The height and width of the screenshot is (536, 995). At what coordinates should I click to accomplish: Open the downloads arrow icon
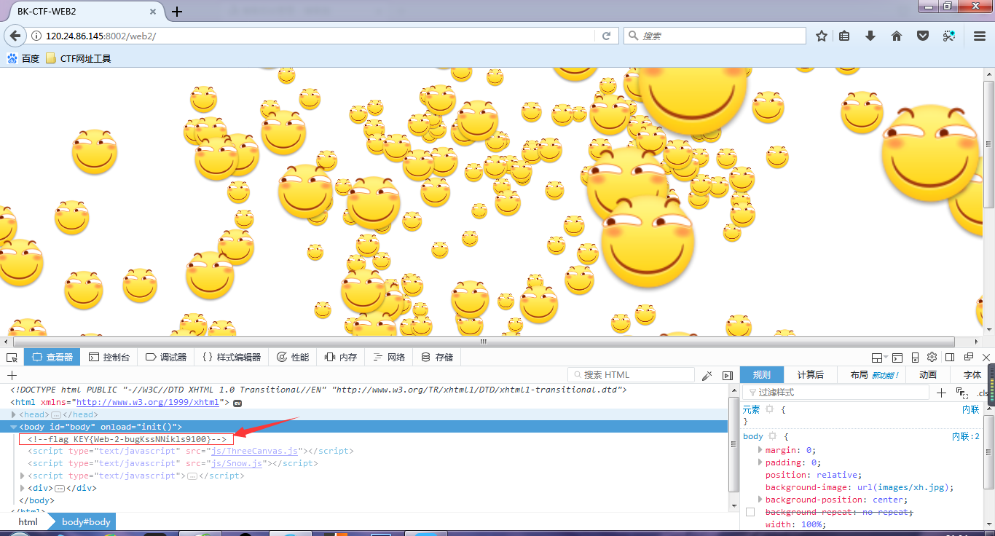pos(870,36)
